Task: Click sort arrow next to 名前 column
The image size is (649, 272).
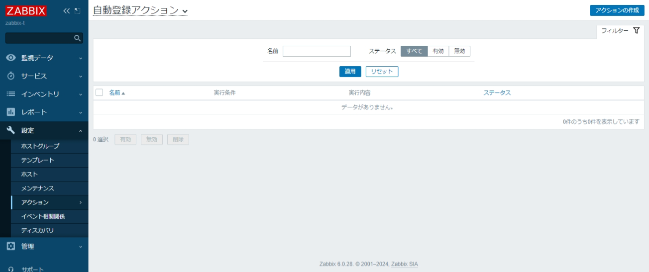Action: 123,93
